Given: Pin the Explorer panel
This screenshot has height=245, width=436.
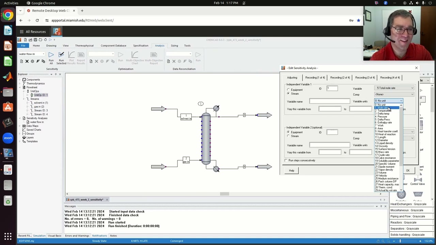Looking at the screenshot, I should pos(56,74).
